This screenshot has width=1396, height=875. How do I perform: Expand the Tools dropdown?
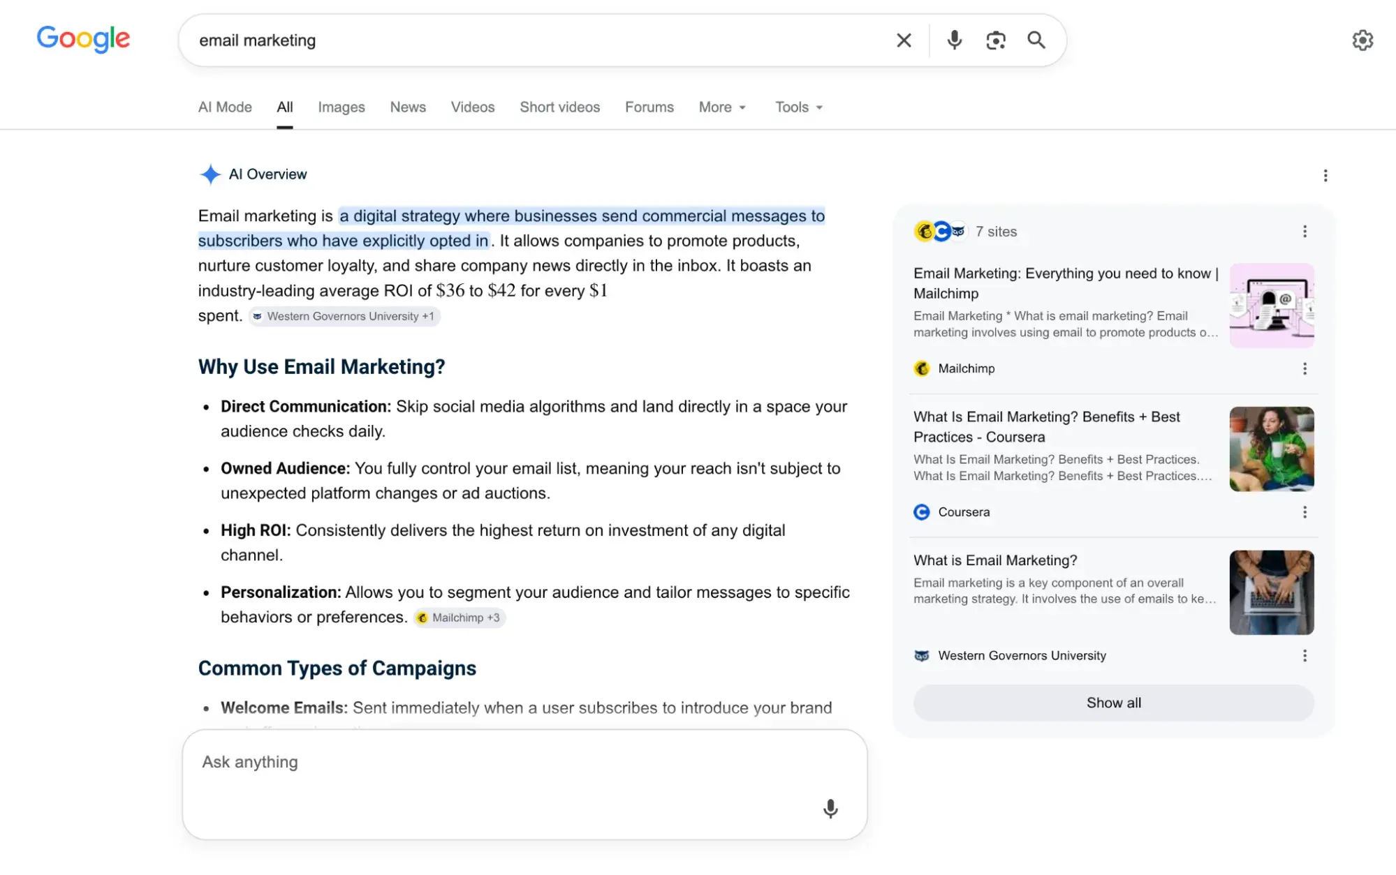(799, 107)
